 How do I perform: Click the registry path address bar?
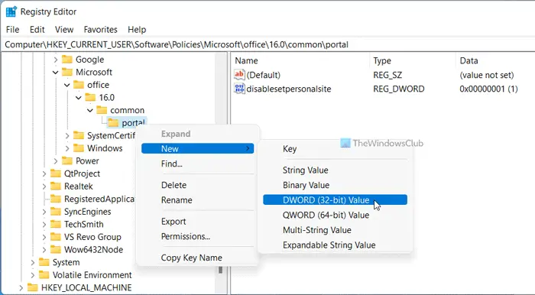[268, 44]
